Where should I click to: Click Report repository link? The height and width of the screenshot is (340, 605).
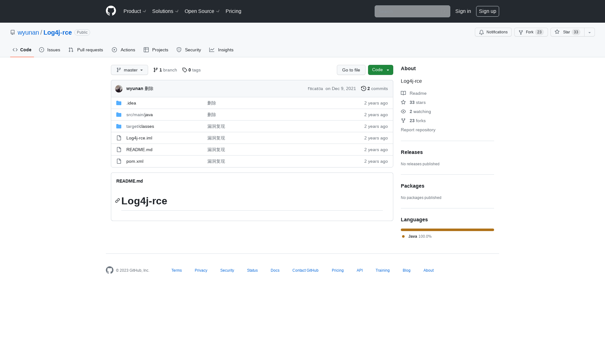click(418, 130)
